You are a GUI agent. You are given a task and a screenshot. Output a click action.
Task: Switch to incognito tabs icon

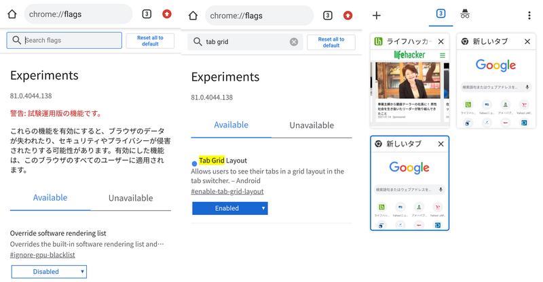[465, 14]
